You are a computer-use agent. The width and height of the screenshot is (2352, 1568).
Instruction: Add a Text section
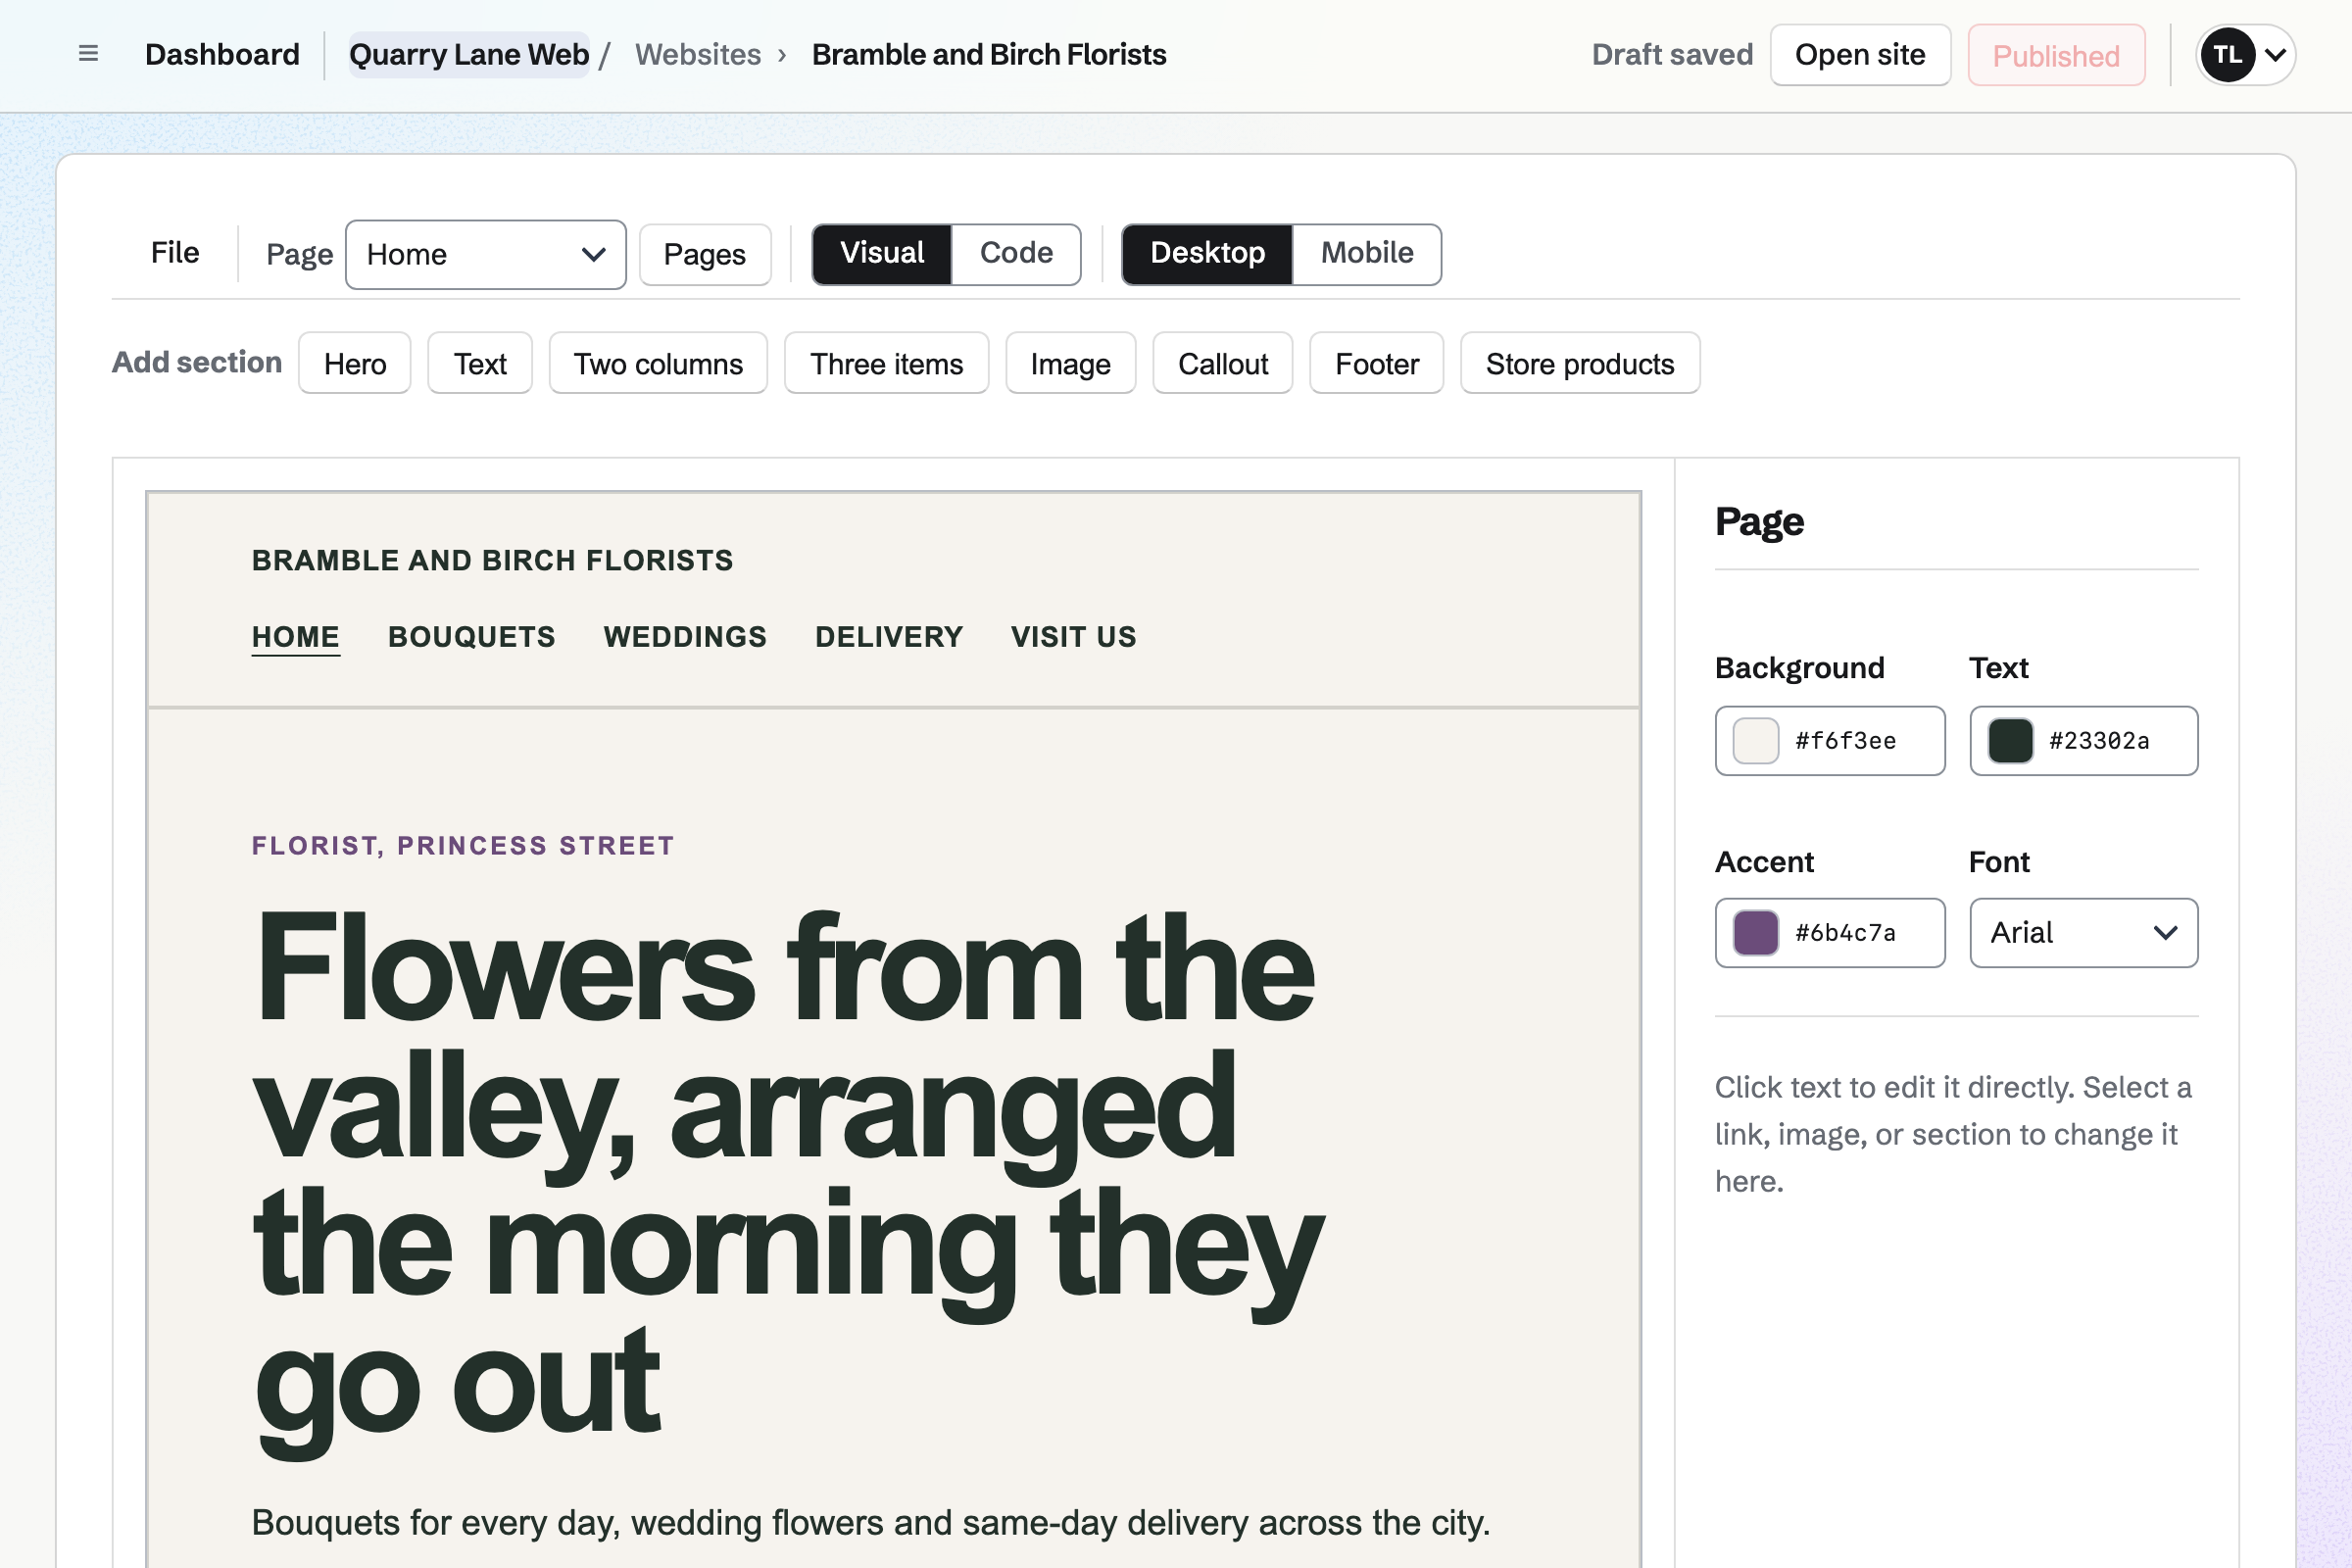pos(480,363)
